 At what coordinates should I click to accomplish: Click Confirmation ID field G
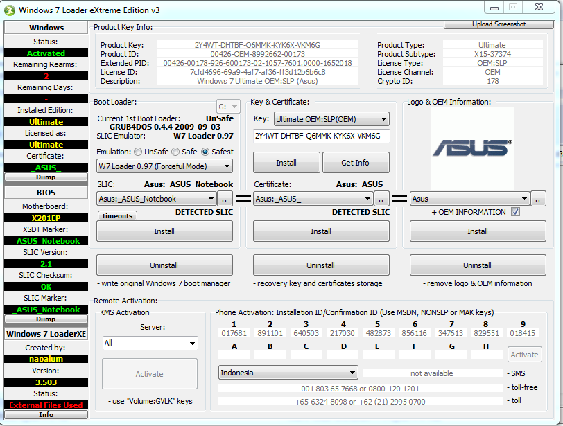[451, 355]
